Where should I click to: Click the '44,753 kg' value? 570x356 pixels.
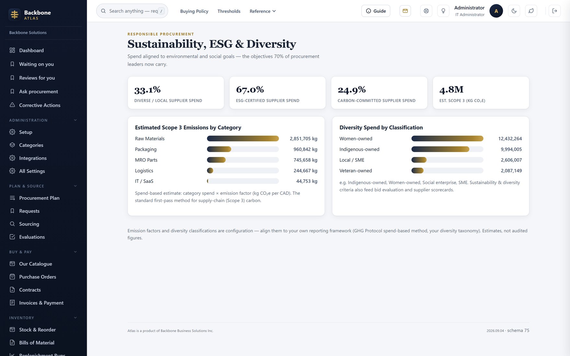[307, 181]
